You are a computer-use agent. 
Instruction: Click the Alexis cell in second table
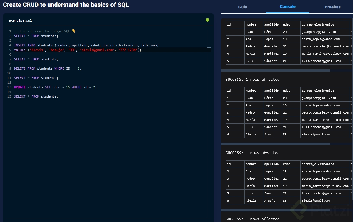point(251,134)
